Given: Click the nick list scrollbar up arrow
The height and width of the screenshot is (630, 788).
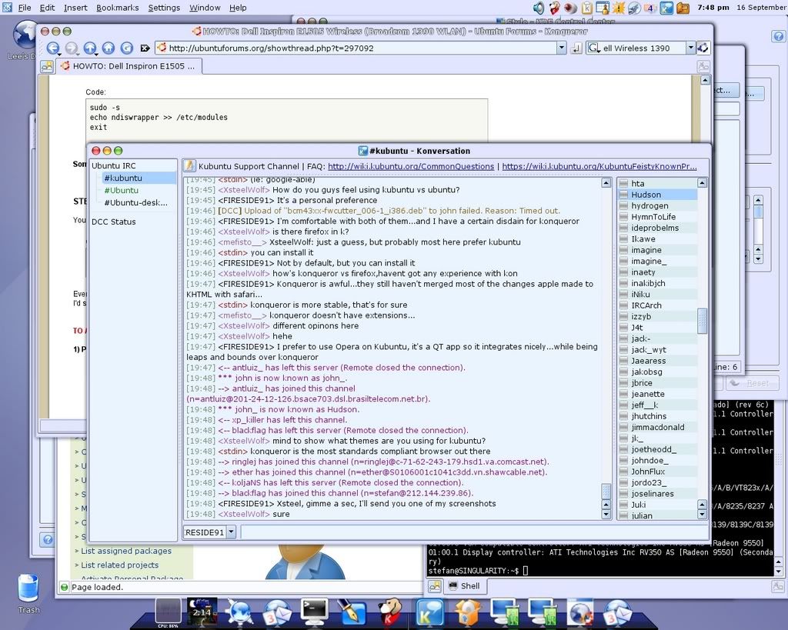Looking at the screenshot, I should tap(702, 183).
